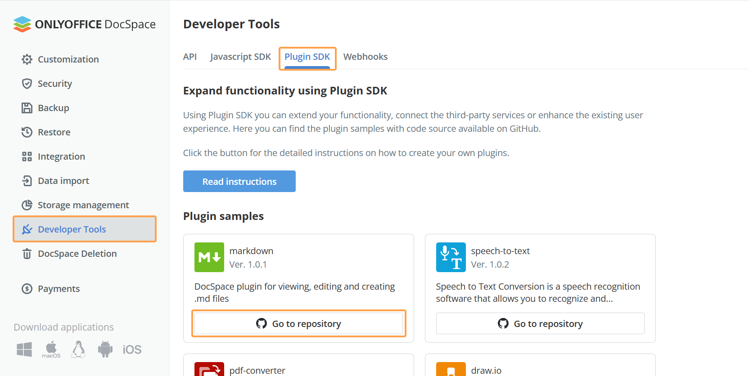Viewport: 749px width, 376px height.
Task: Click the markdown plugin green icon
Action: tap(209, 257)
